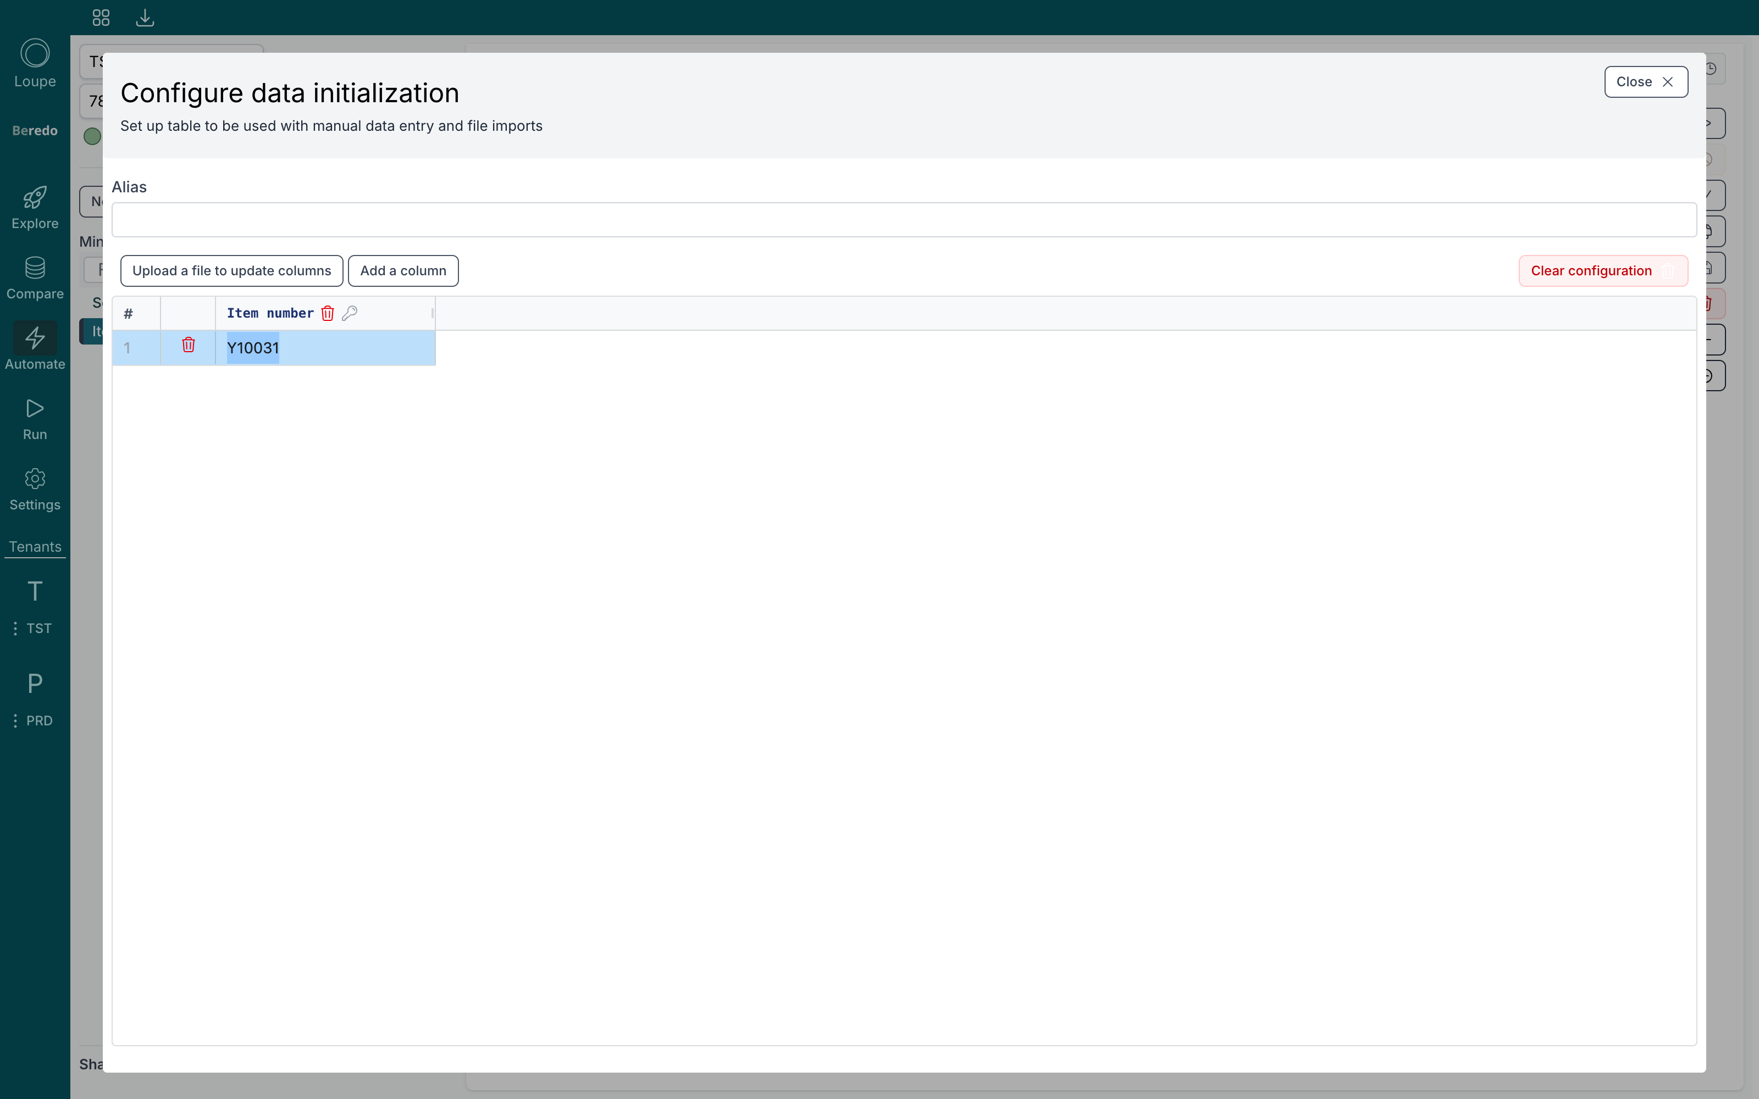The width and height of the screenshot is (1759, 1099).
Task: Open the Run play section
Action: tap(35, 419)
